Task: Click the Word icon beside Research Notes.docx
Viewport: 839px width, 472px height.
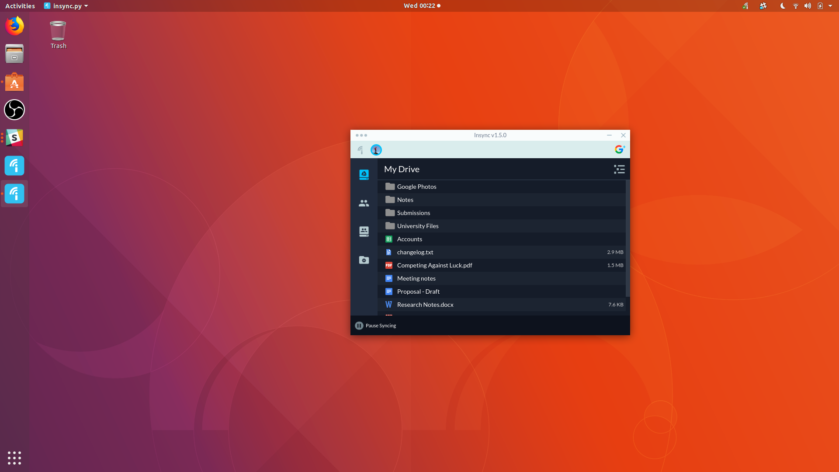Action: pyautogui.click(x=388, y=305)
